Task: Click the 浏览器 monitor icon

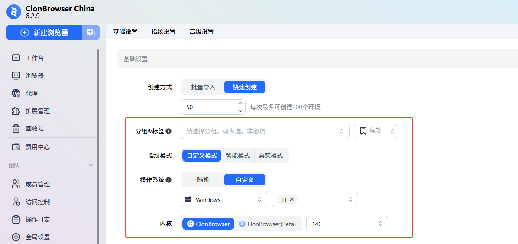Action: coord(16,76)
